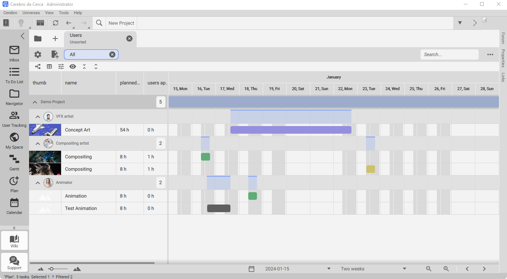Click the Search input field

click(x=449, y=54)
